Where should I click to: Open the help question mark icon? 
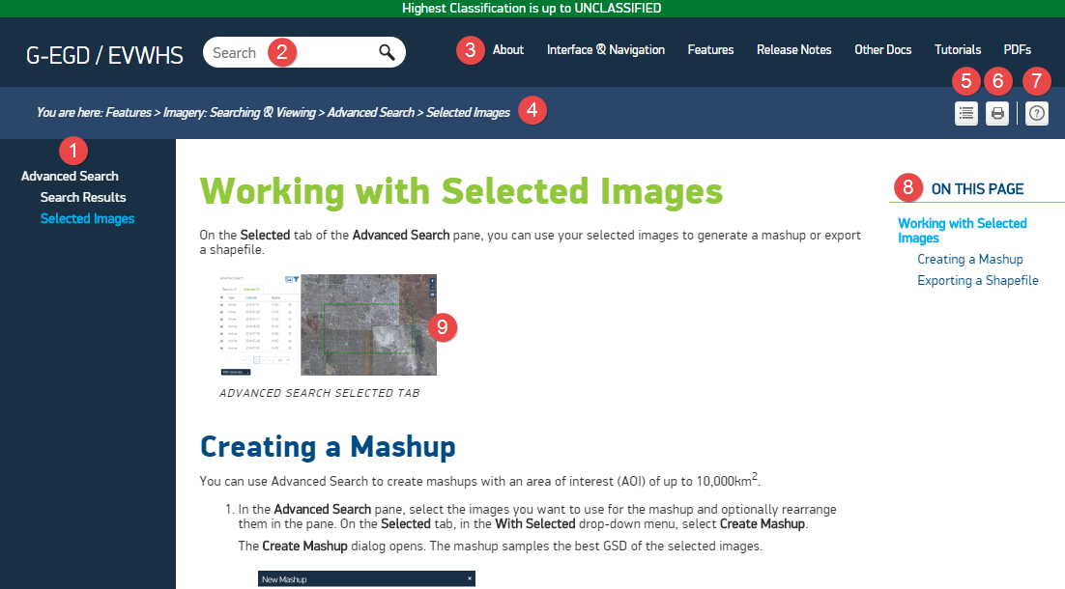coord(1036,114)
